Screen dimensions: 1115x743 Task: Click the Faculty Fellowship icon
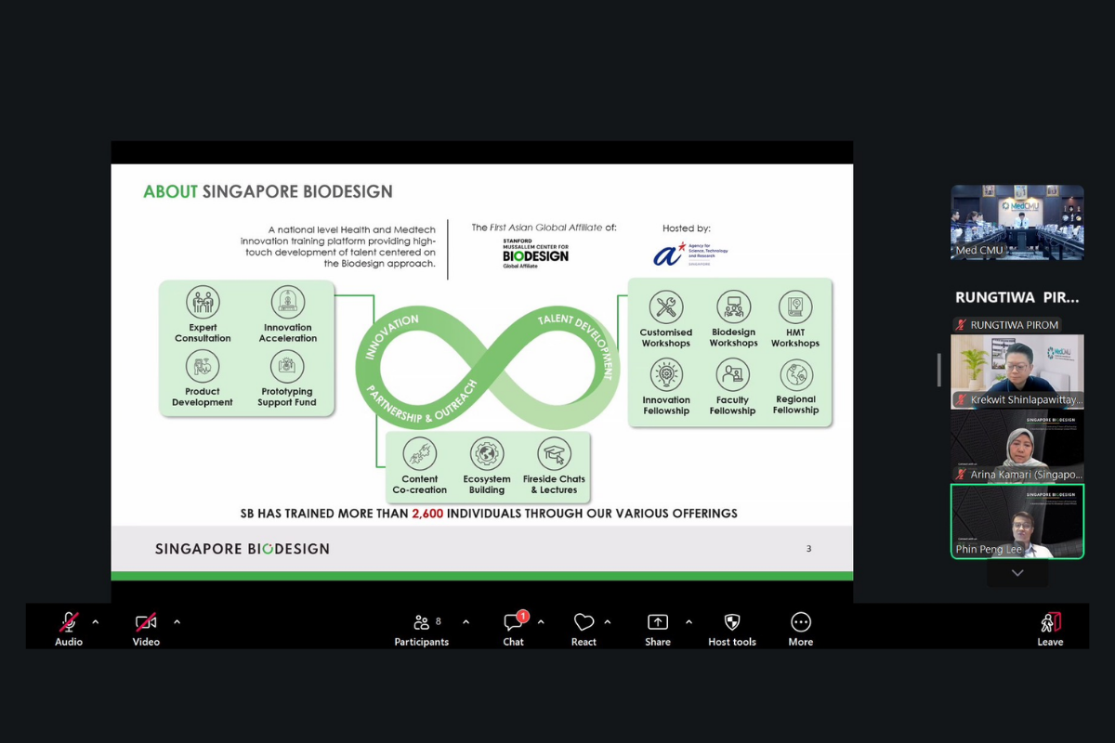[733, 374]
